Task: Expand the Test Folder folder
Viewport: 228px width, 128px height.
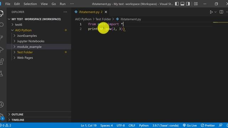Action: (39, 52)
